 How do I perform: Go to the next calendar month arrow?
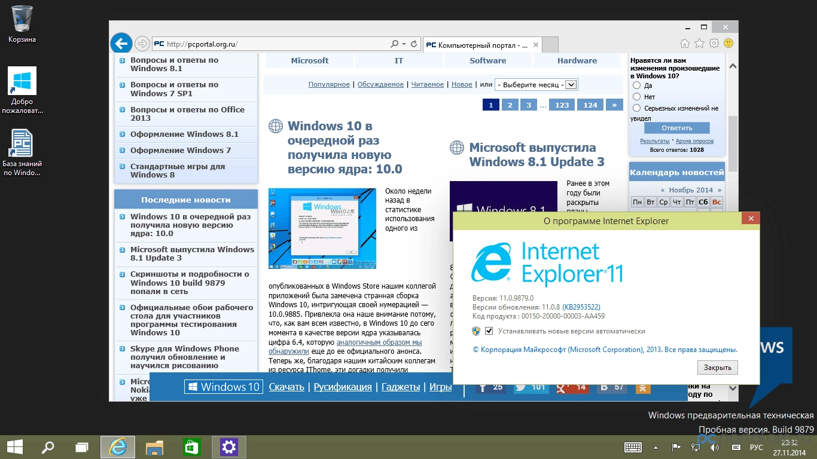(719, 190)
